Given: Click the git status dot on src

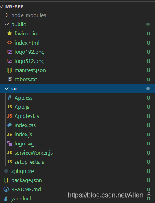Looking at the screenshot, I should [x=148, y=88].
